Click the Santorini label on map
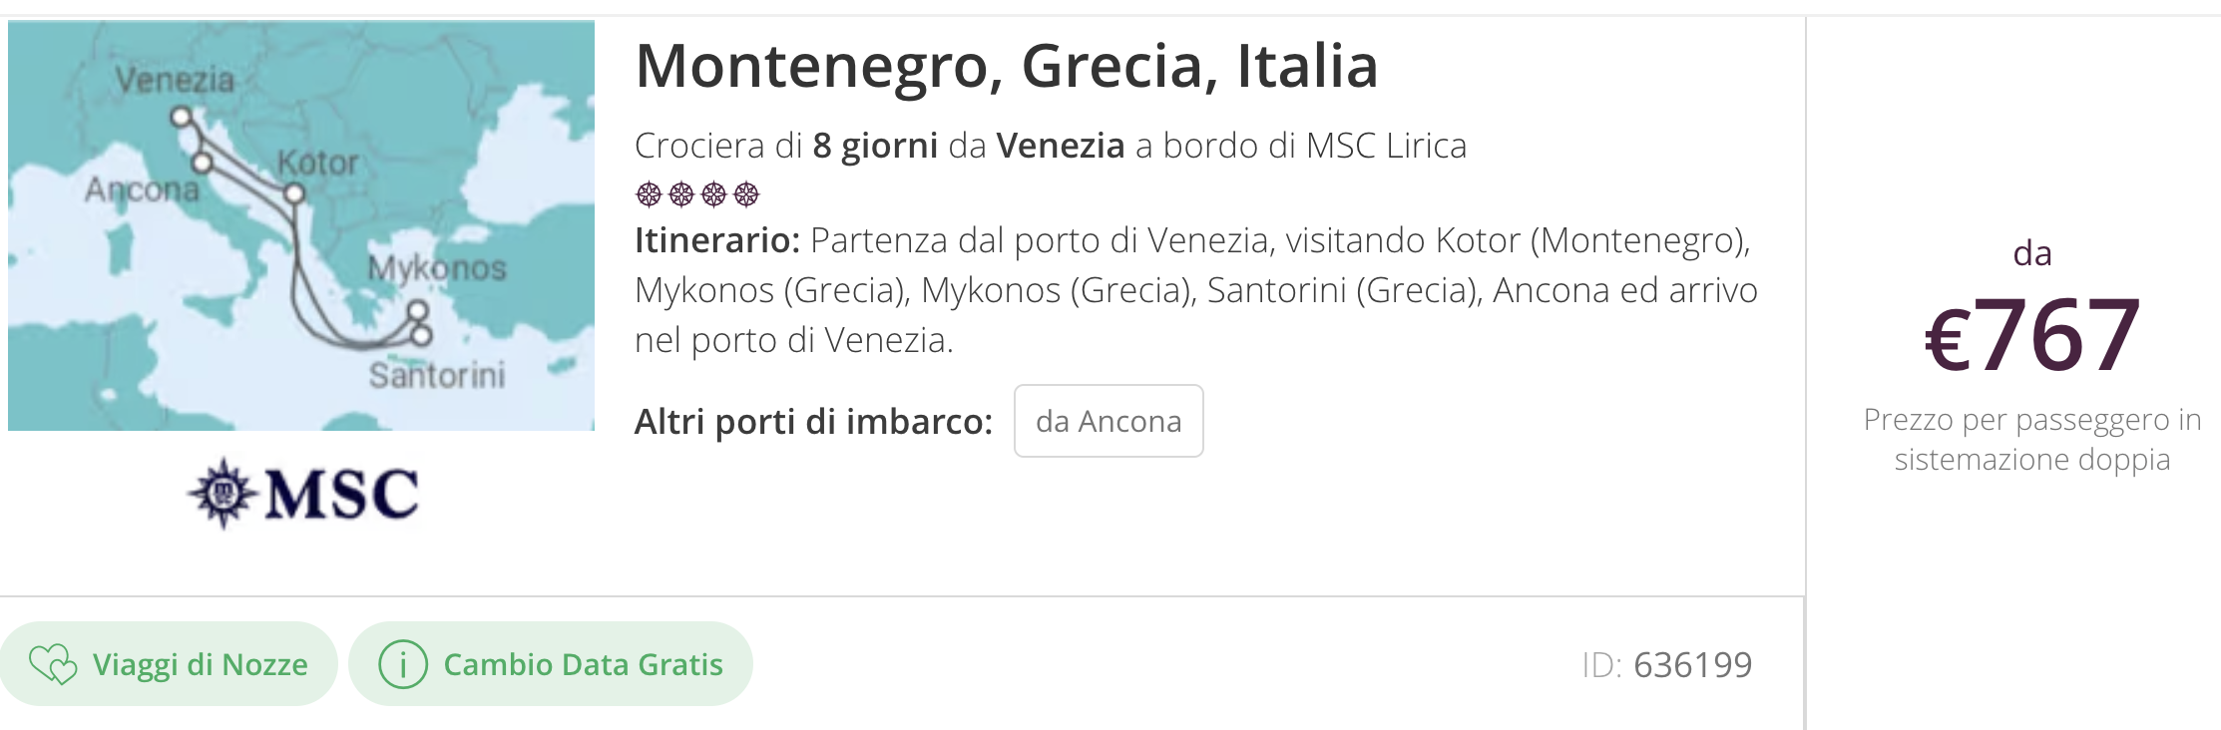The height and width of the screenshot is (730, 2221). (x=437, y=375)
